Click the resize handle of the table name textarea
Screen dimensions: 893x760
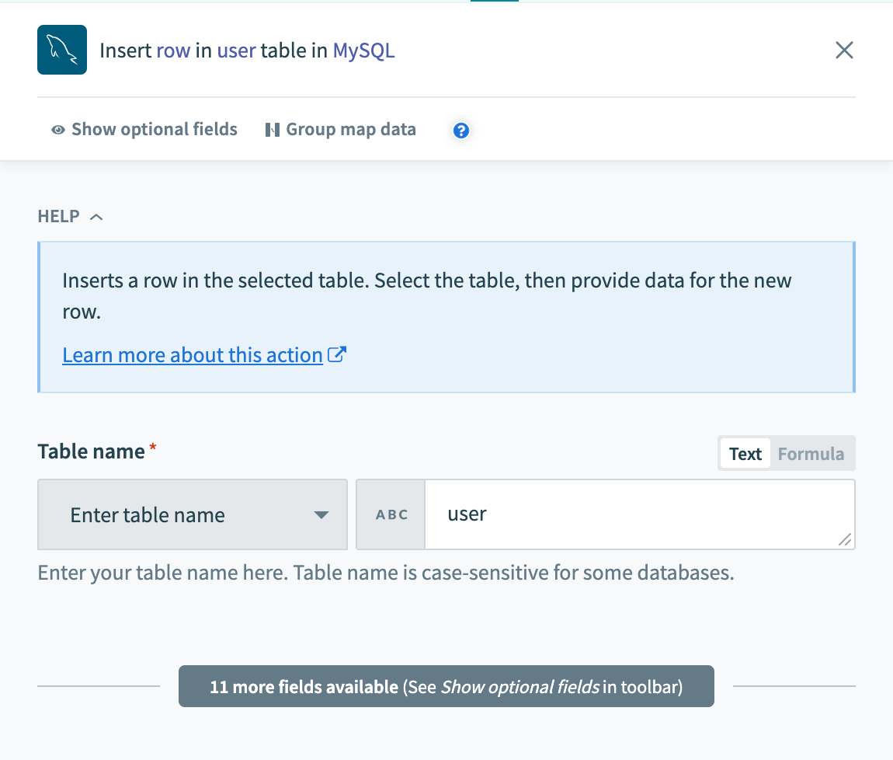click(x=845, y=539)
